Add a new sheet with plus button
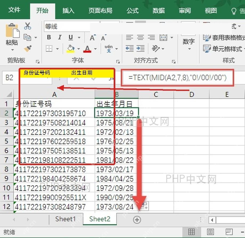The width and height of the screenshot is (245, 238). click(137, 220)
